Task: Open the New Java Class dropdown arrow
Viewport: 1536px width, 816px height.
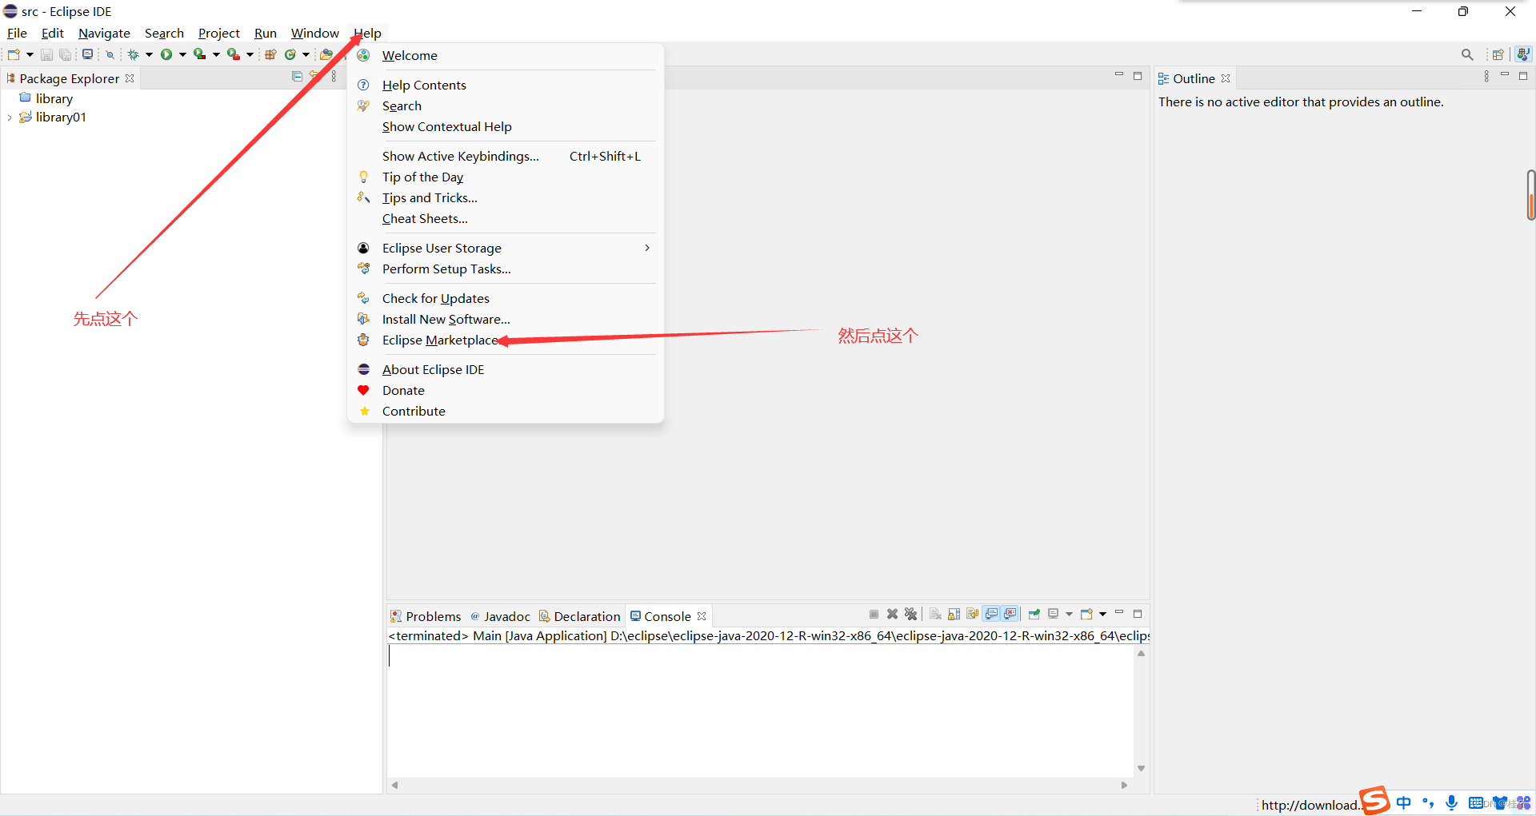Action: tap(306, 54)
